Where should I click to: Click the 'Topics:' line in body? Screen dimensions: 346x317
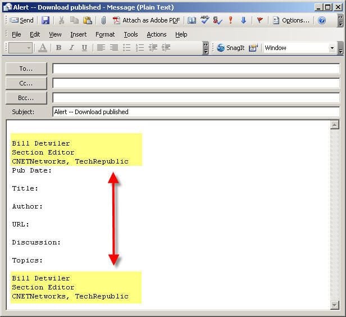click(x=27, y=260)
